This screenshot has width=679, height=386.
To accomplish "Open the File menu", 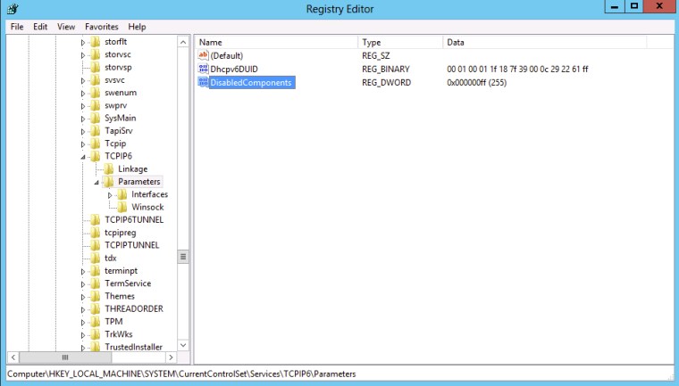I will [x=17, y=27].
